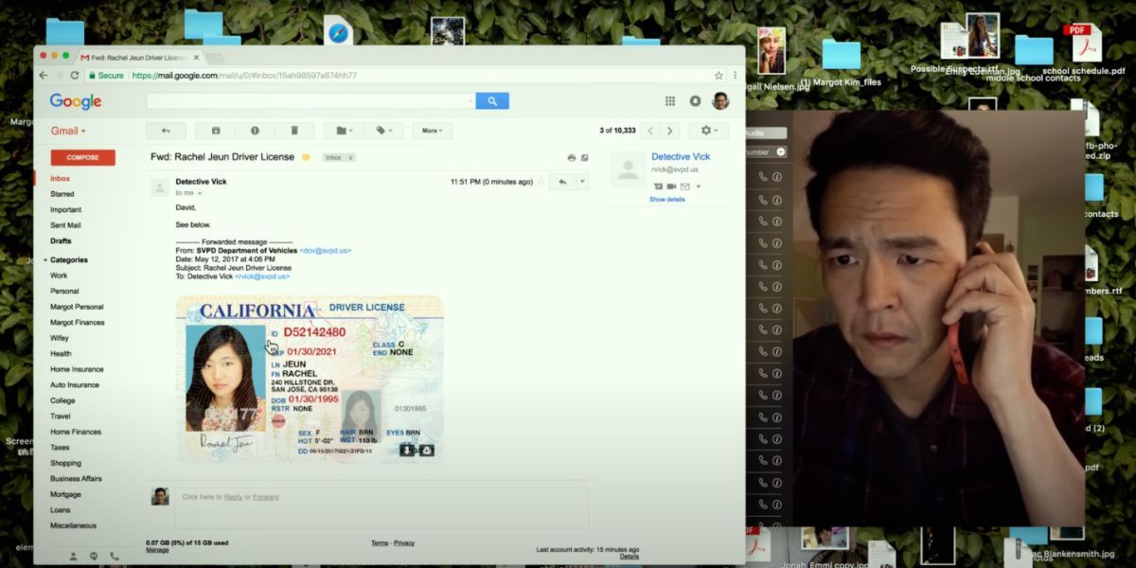This screenshot has height=568, width=1136.
Task: Report spam using the exclamation icon
Action: point(255,131)
